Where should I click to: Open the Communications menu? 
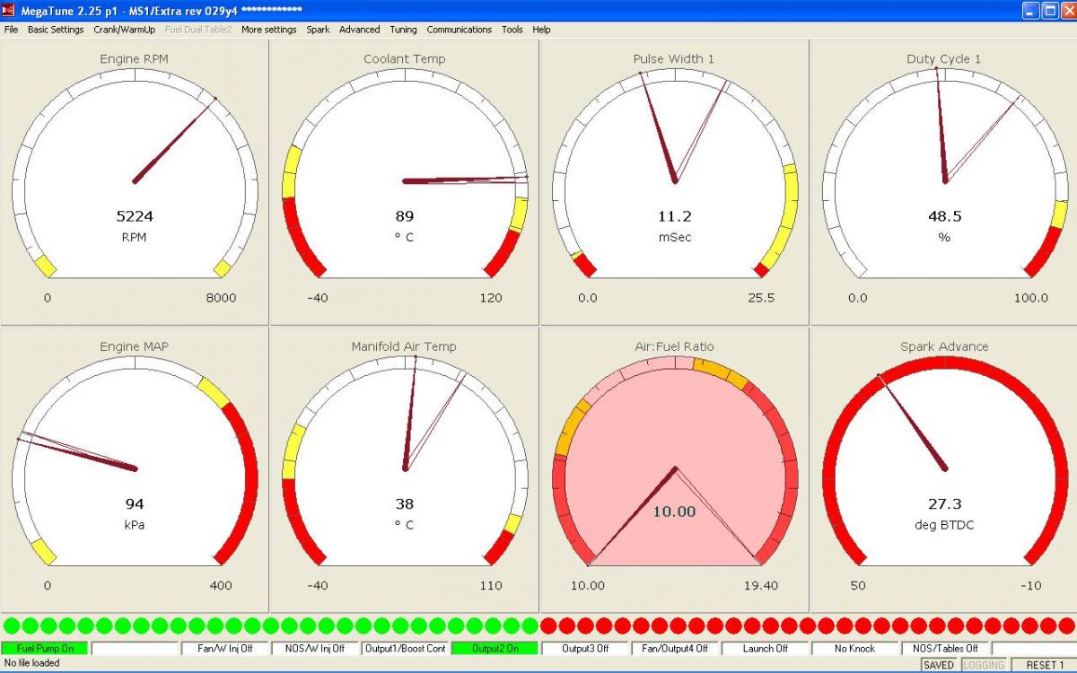click(x=460, y=30)
